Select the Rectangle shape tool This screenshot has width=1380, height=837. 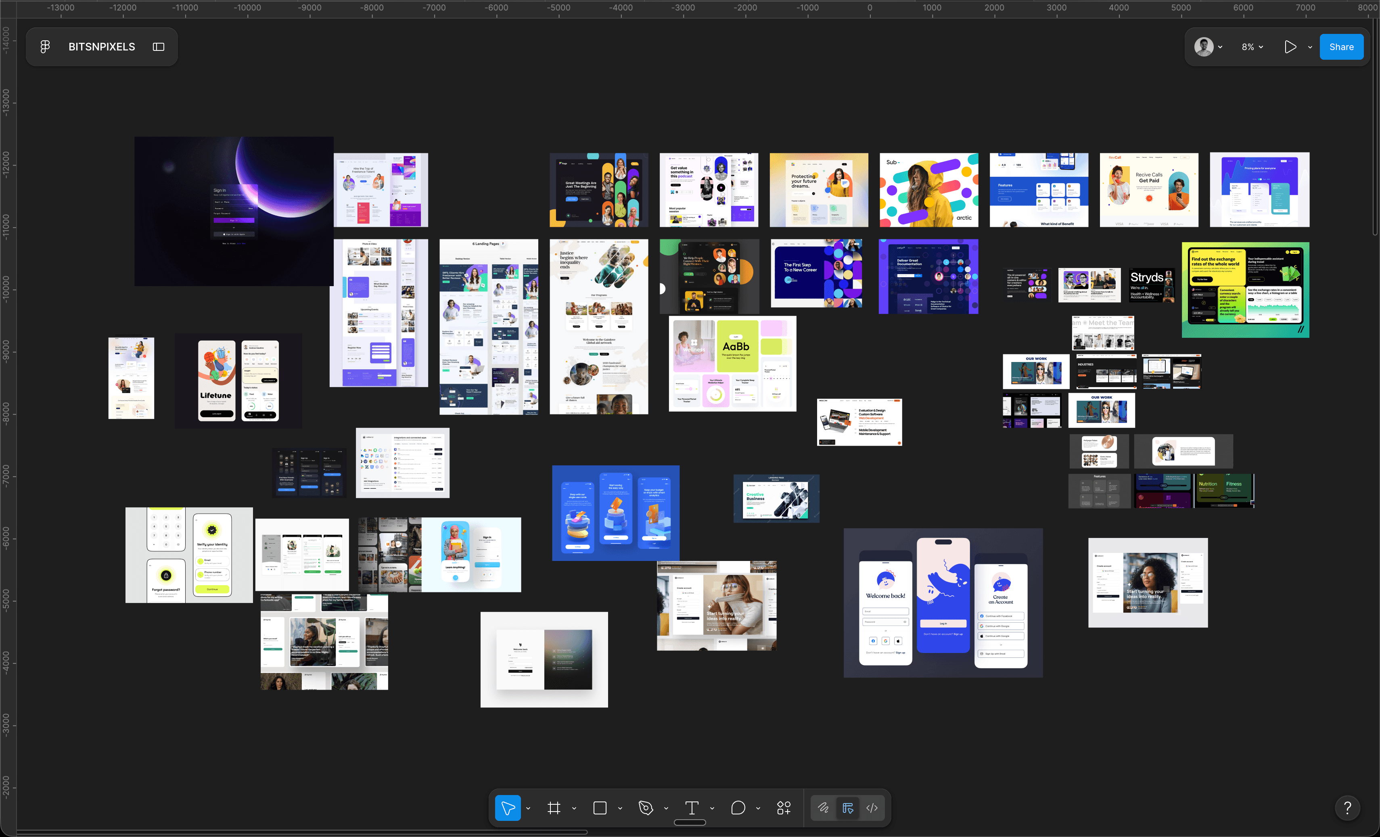coord(600,808)
